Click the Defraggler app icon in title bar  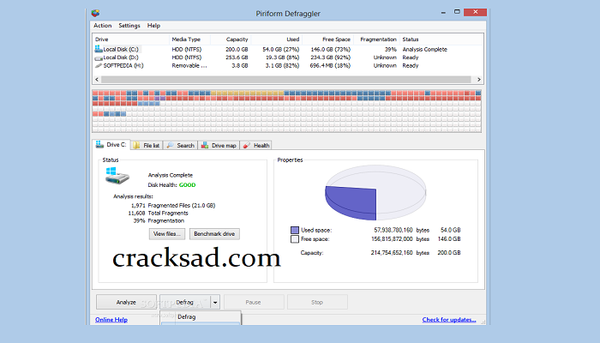95,14
